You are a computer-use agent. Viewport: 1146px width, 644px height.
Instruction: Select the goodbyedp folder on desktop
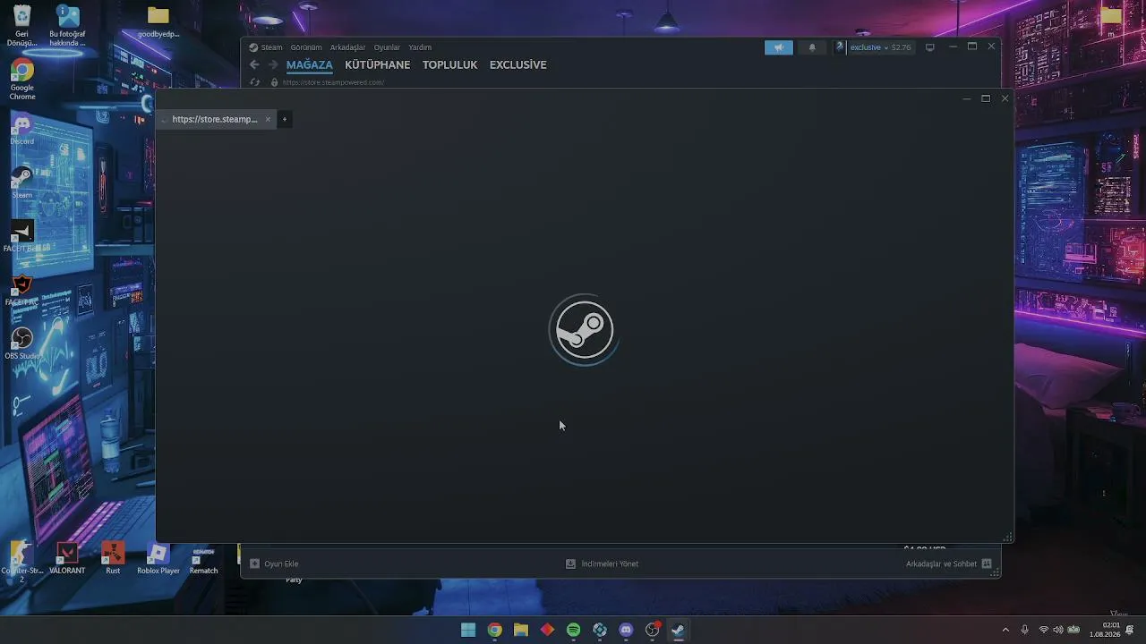click(158, 22)
